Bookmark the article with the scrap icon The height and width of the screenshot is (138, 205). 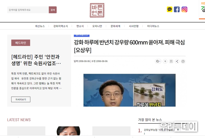click(x=171, y=61)
